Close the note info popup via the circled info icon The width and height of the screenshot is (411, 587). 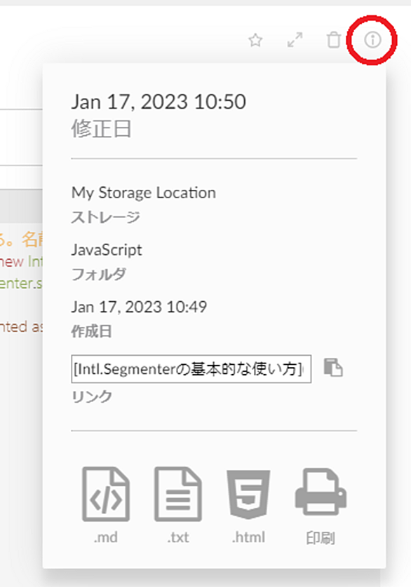pyautogui.click(x=372, y=39)
